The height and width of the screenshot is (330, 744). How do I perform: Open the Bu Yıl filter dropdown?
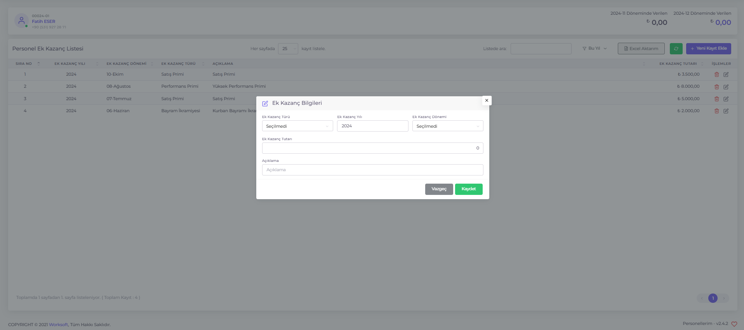tap(595, 49)
